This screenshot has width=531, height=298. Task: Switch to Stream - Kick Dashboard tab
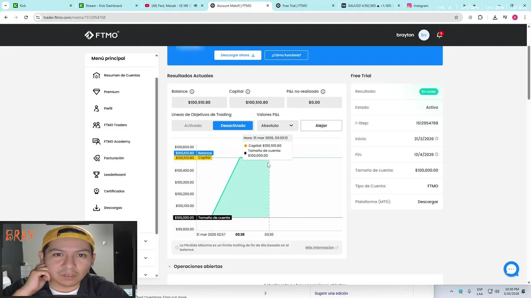click(x=108, y=6)
